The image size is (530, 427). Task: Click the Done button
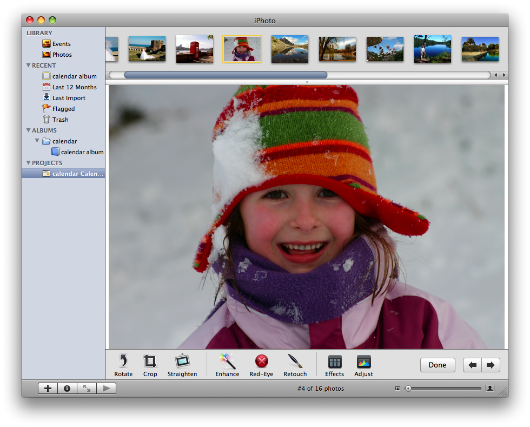point(437,365)
